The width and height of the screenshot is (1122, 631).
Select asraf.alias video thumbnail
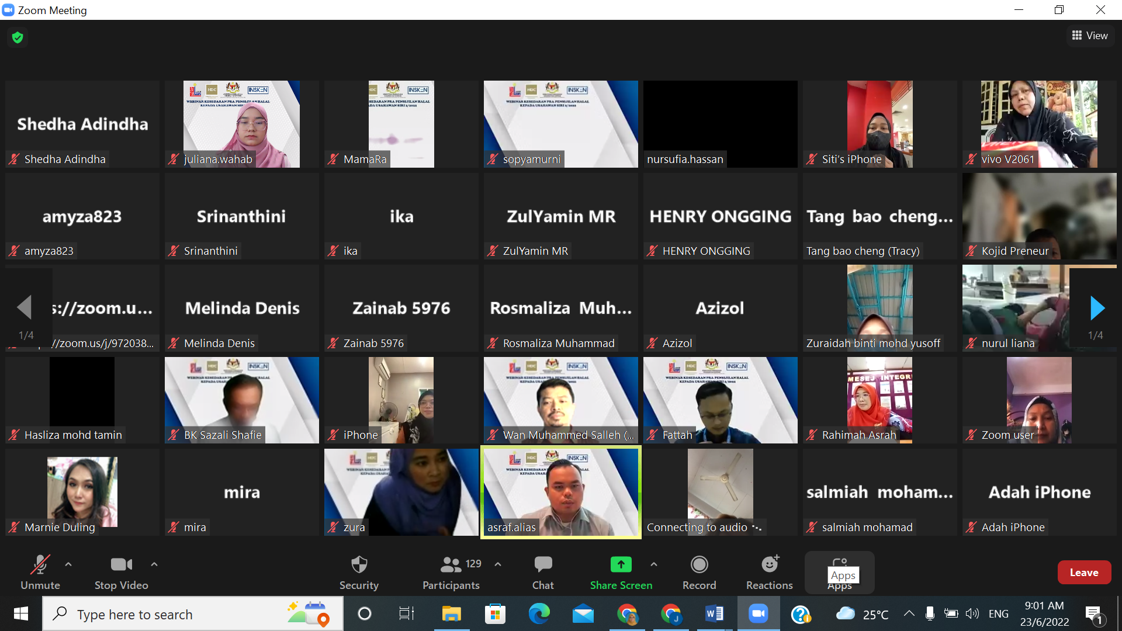[560, 492]
